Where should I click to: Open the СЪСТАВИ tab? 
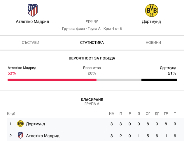pyautogui.click(x=31, y=42)
